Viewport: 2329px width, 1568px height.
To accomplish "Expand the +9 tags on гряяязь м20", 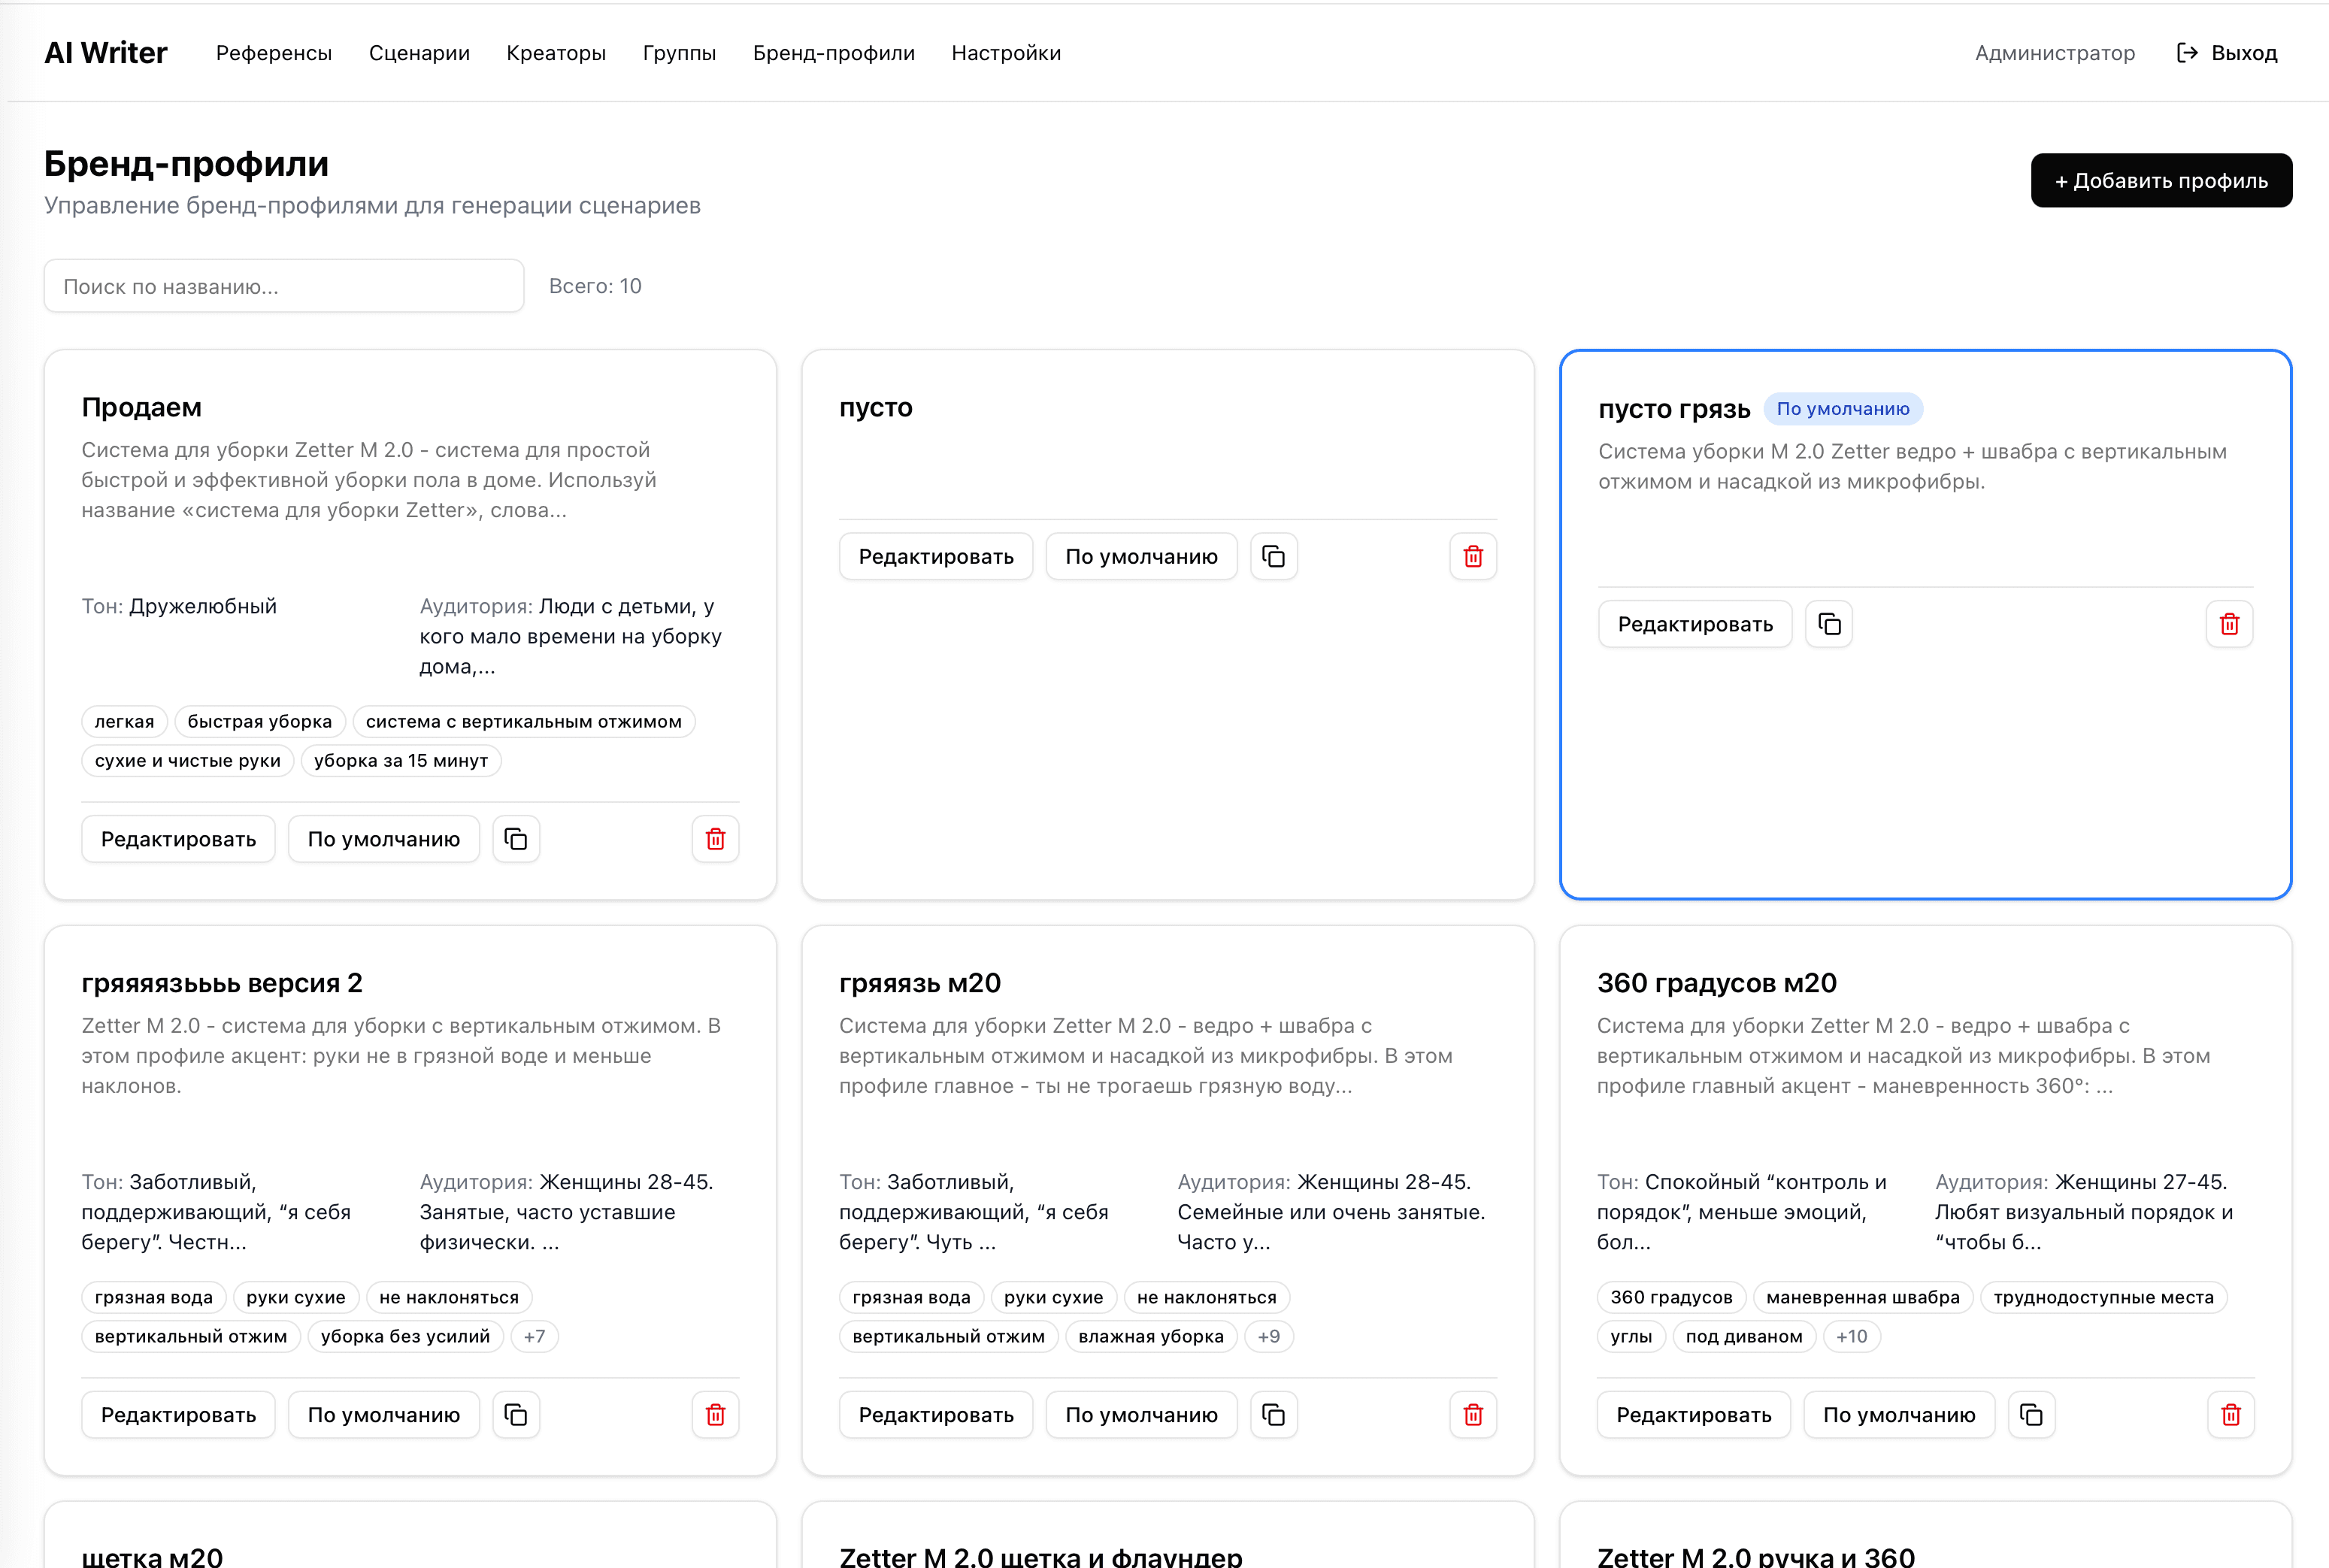I will pos(1268,1336).
